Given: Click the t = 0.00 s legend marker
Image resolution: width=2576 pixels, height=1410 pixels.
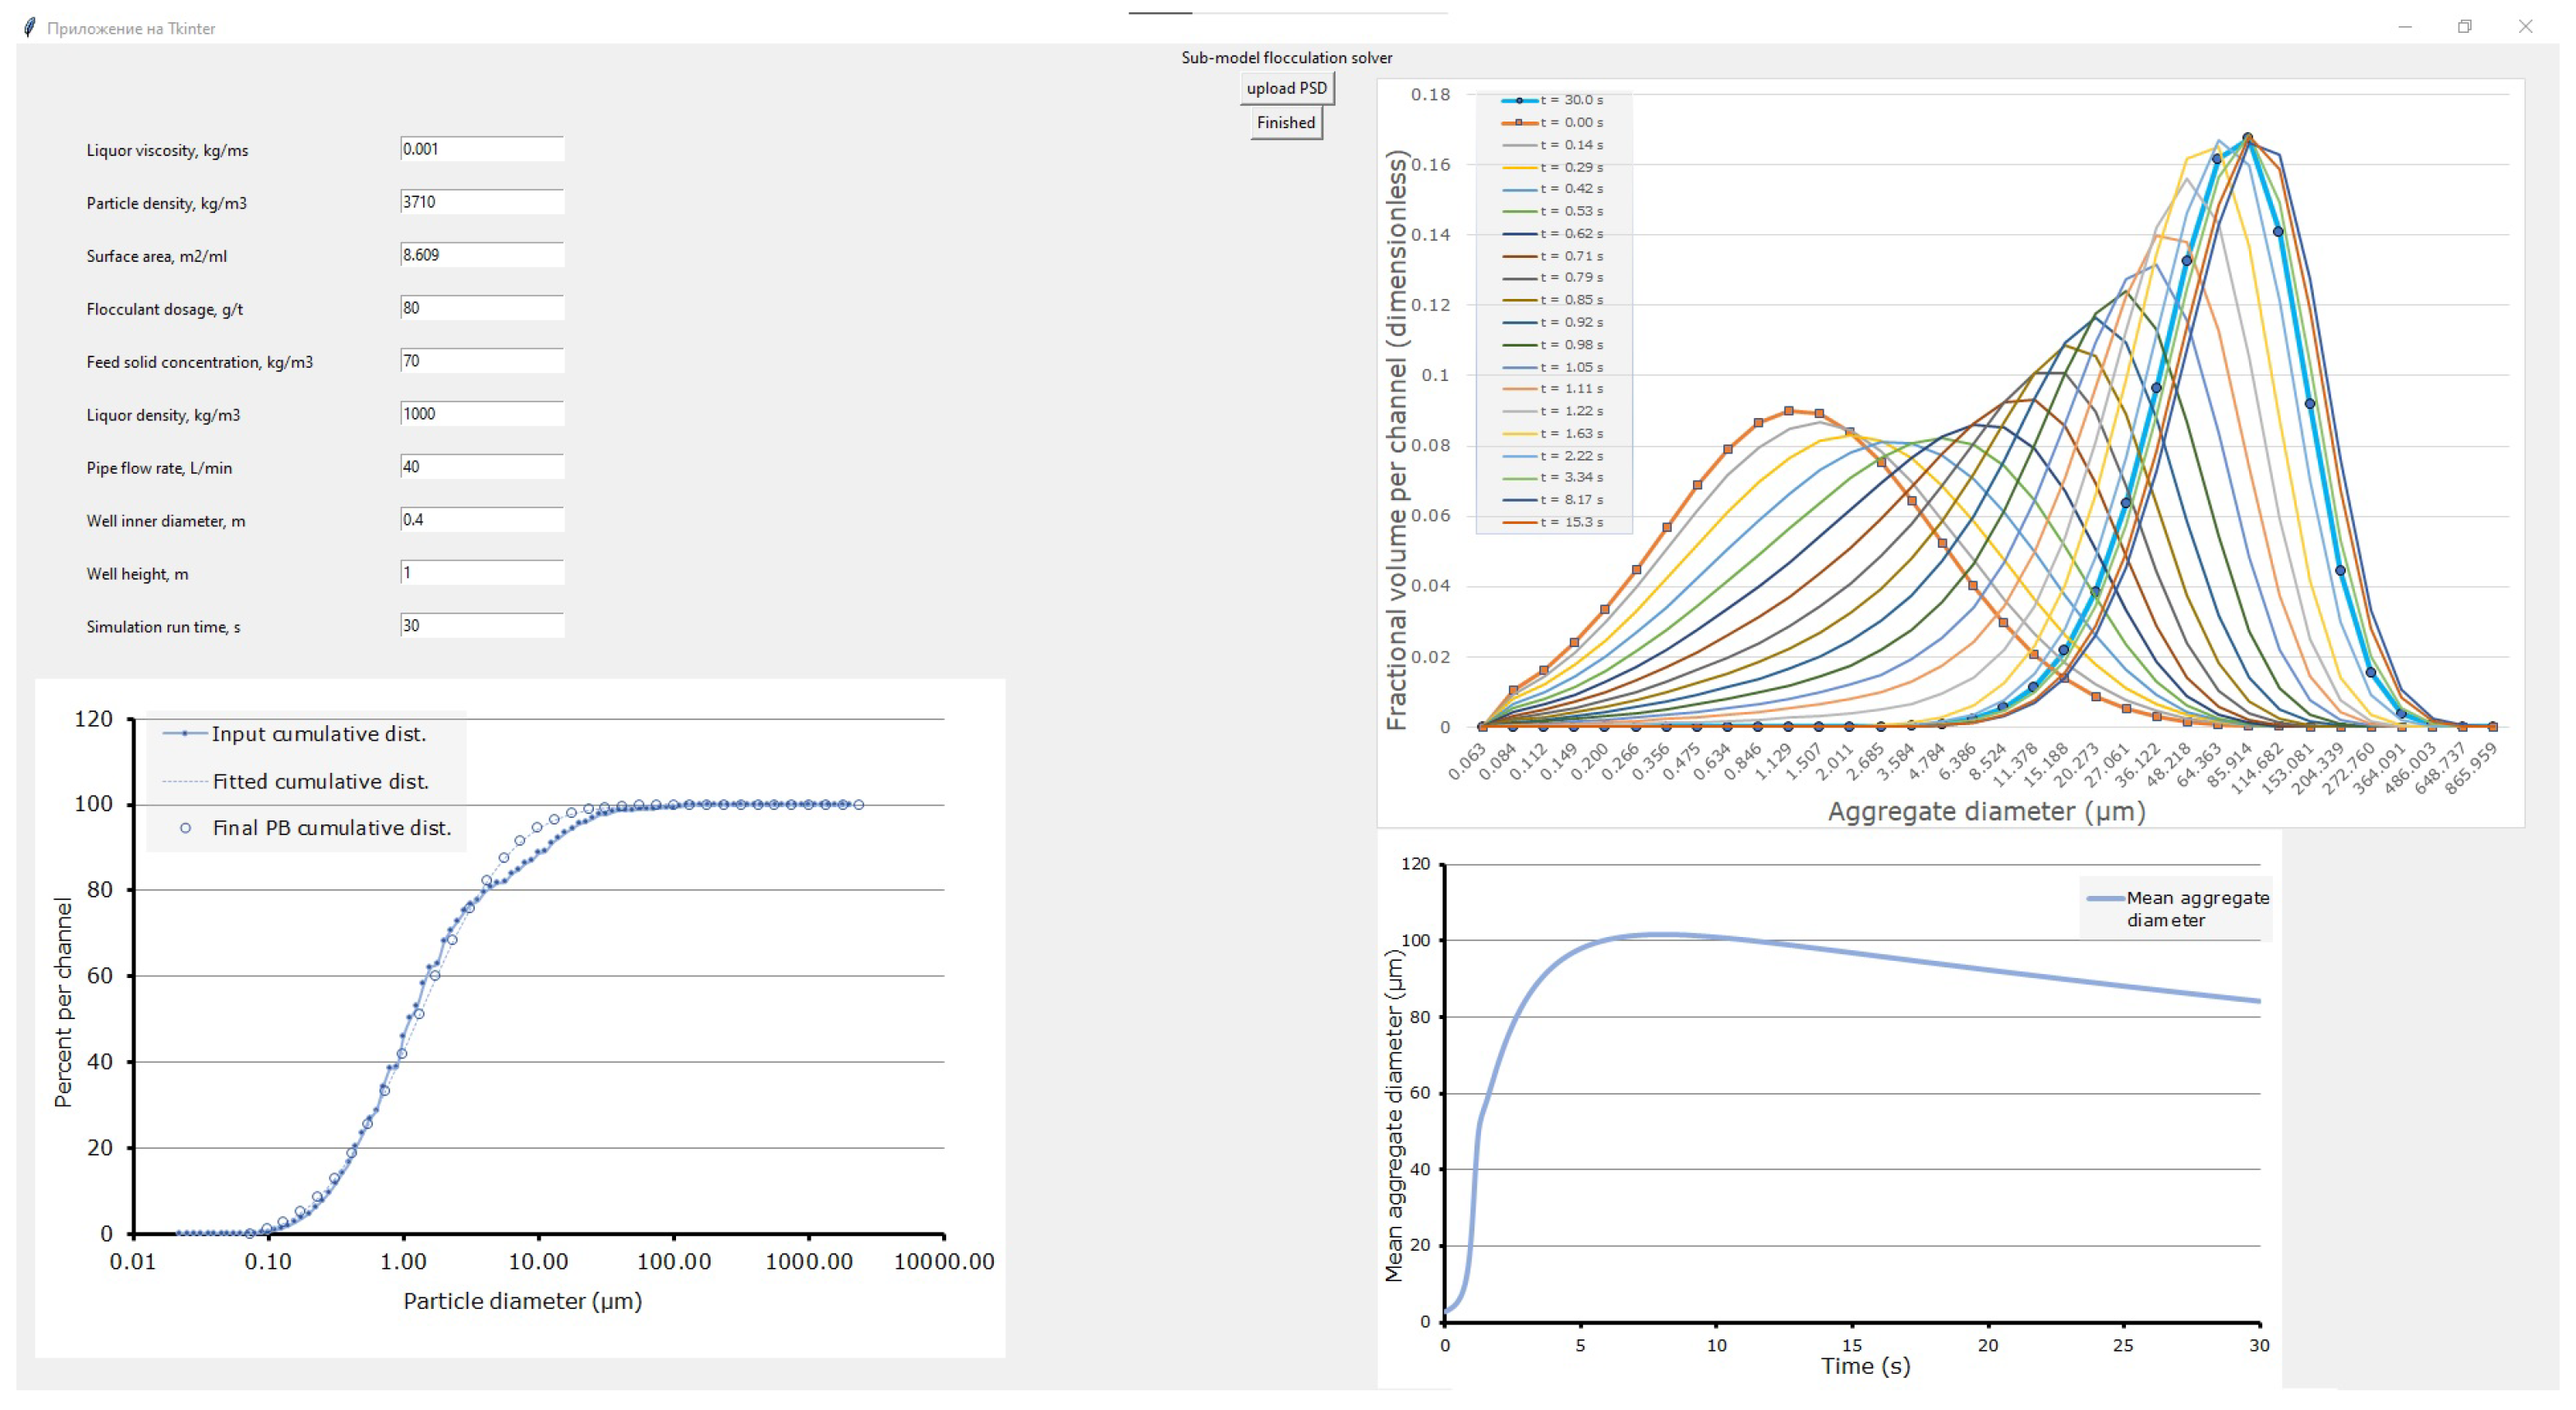Looking at the screenshot, I should click(x=1519, y=122).
